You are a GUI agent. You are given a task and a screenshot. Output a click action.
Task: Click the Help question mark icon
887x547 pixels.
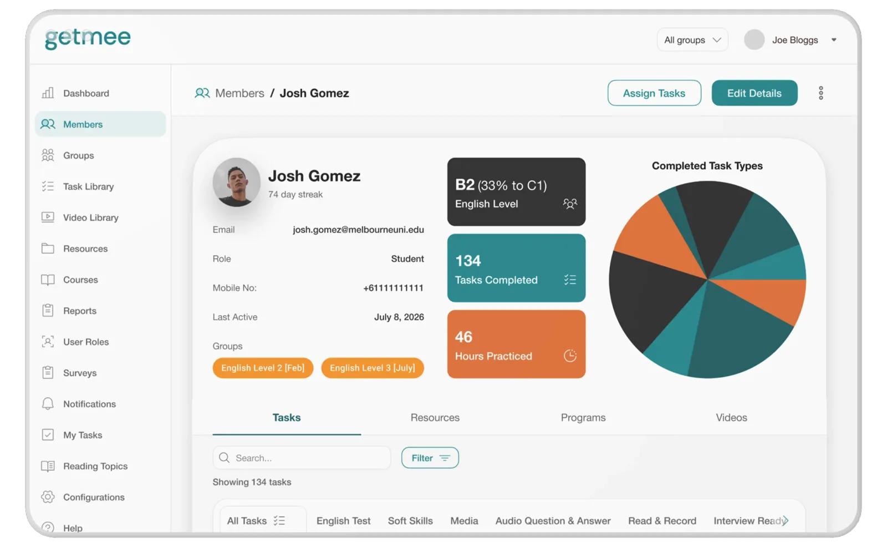coord(48,528)
